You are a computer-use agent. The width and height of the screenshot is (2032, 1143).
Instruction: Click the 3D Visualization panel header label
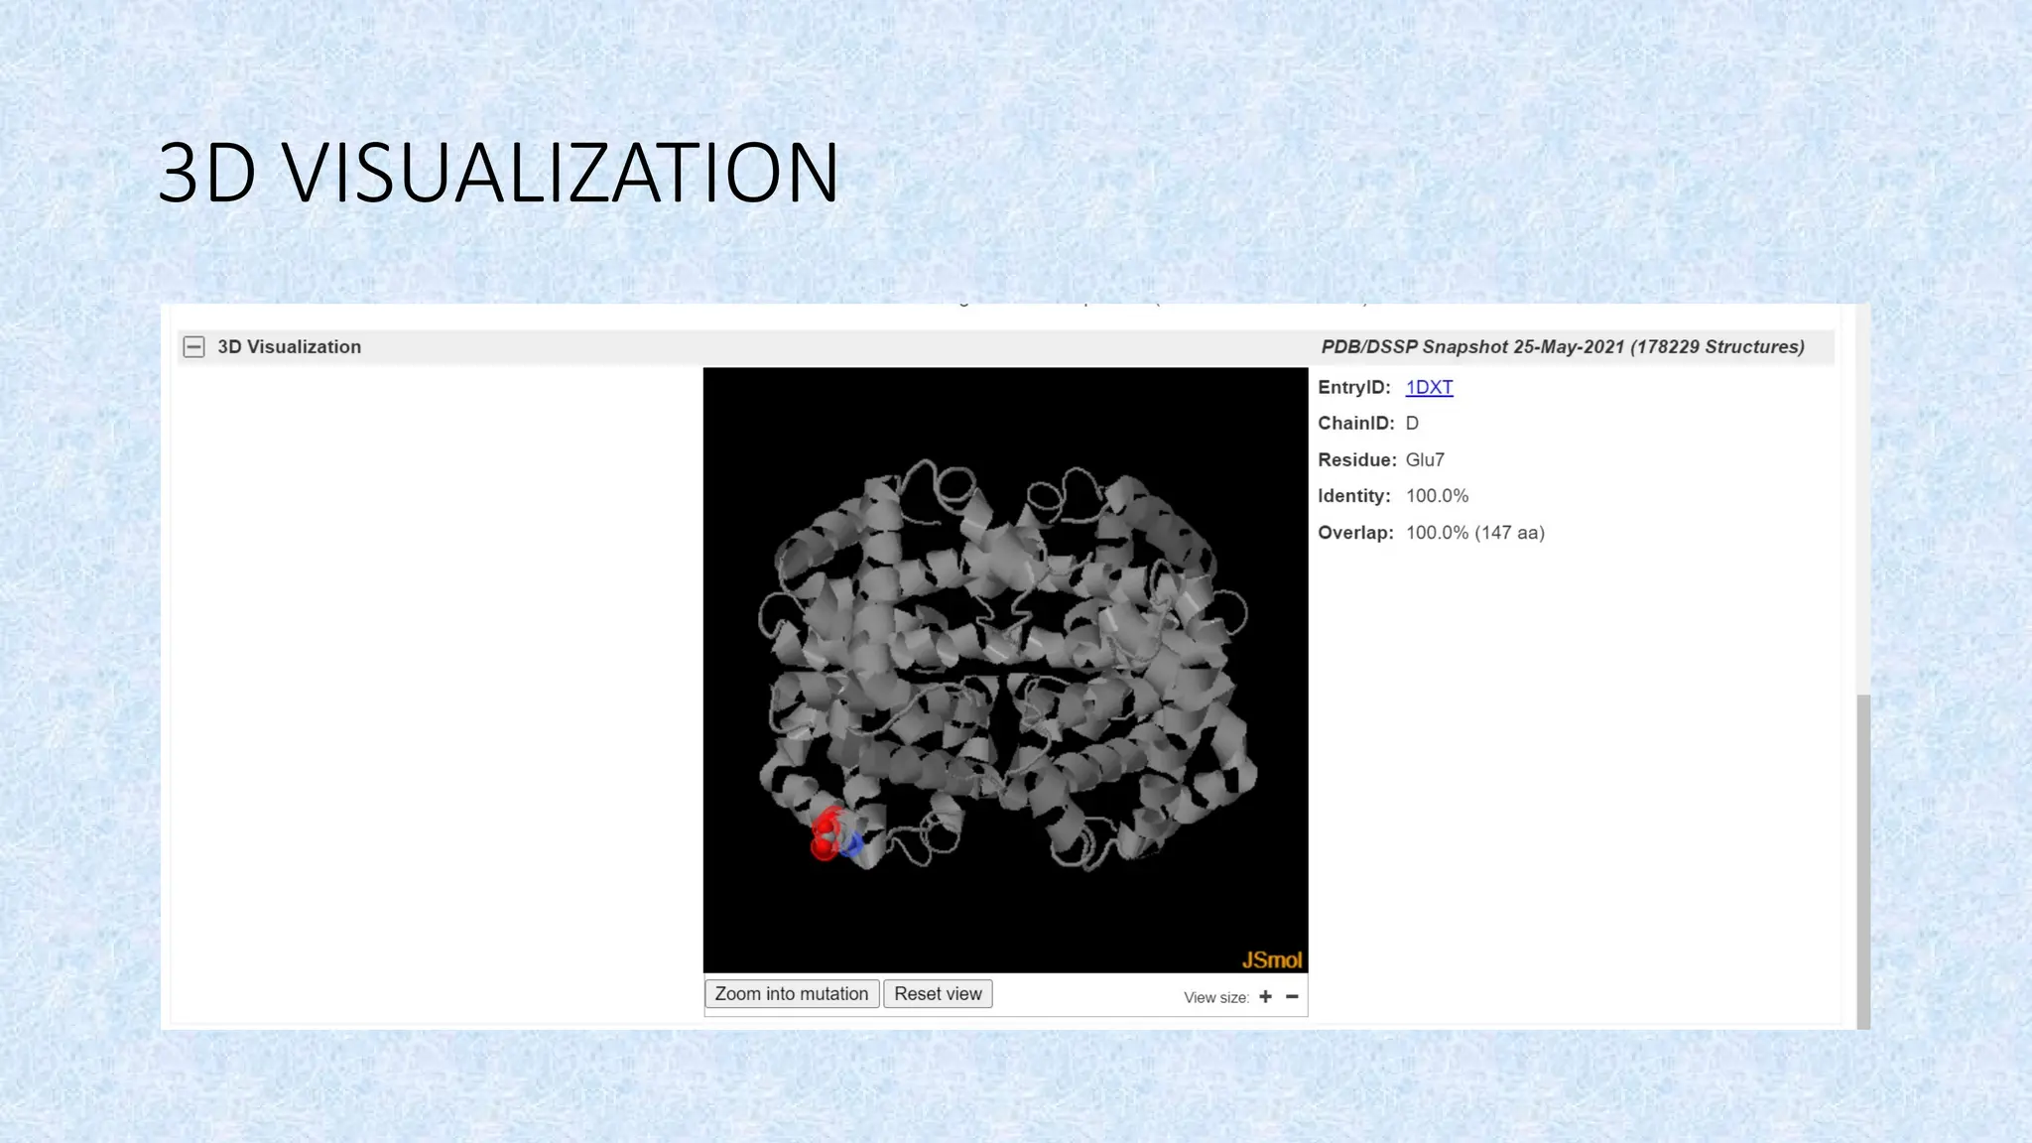point(289,346)
